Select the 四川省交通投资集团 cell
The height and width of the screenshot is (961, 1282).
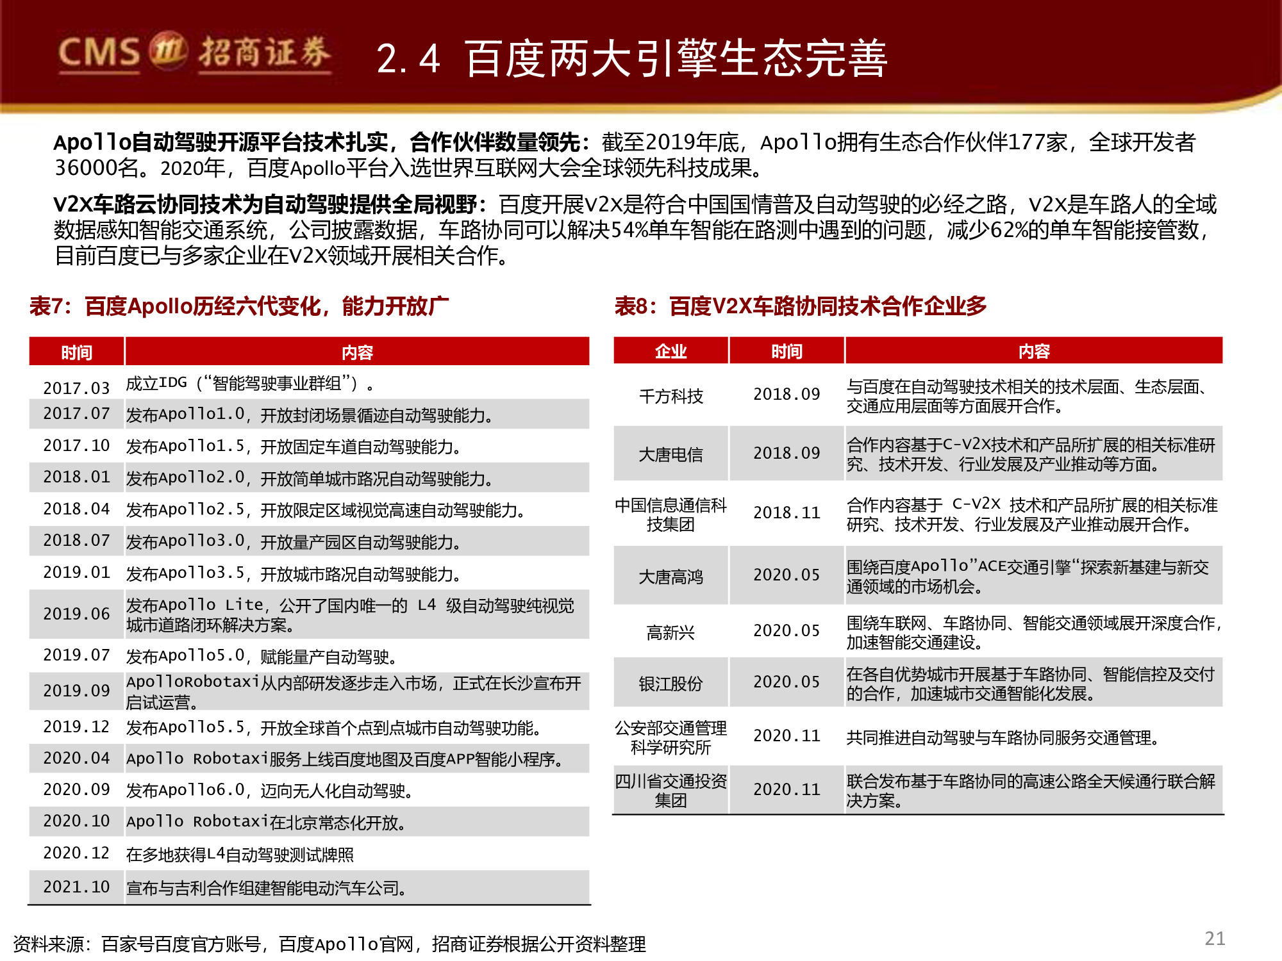[x=670, y=791]
